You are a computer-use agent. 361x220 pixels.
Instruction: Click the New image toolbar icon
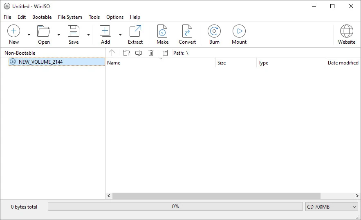(x=14, y=31)
